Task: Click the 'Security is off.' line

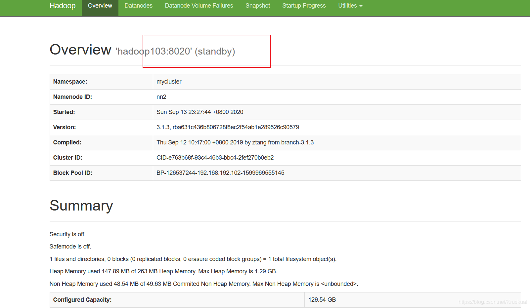Action: coord(67,234)
